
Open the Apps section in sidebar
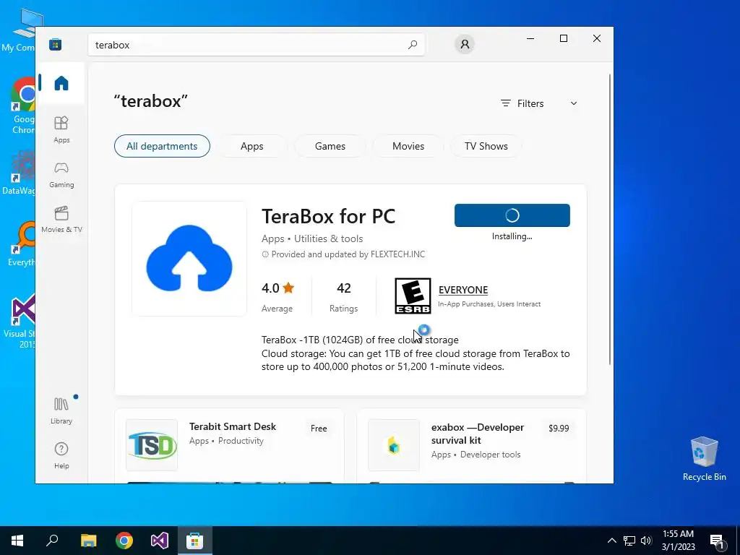pyautogui.click(x=61, y=129)
